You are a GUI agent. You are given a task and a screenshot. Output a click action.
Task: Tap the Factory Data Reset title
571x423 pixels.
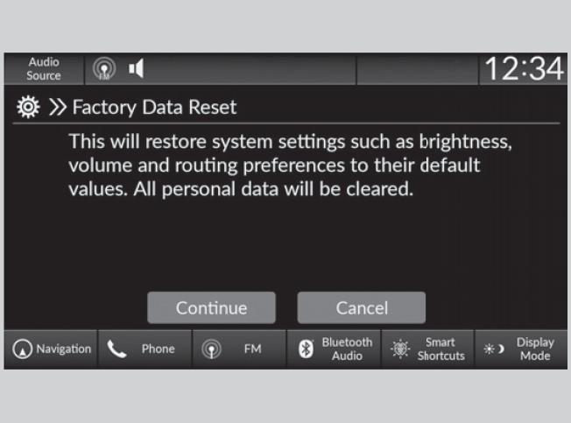(154, 108)
